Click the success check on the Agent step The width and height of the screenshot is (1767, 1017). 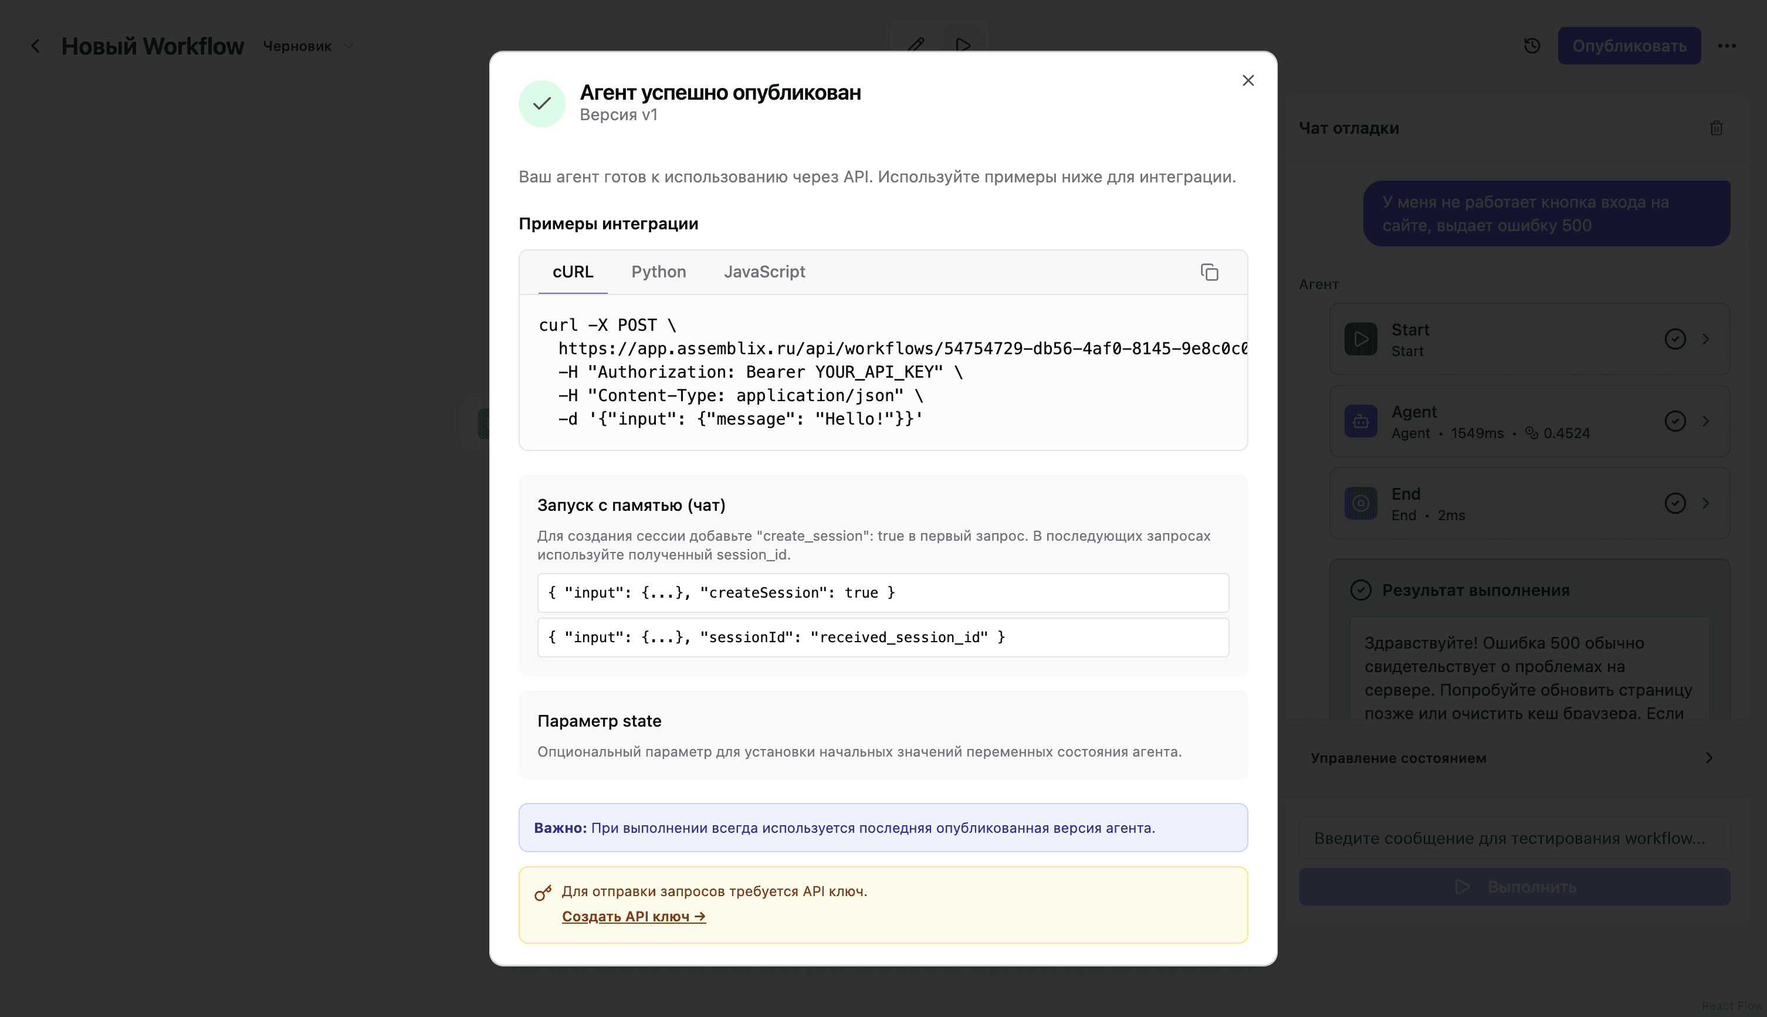(1675, 421)
